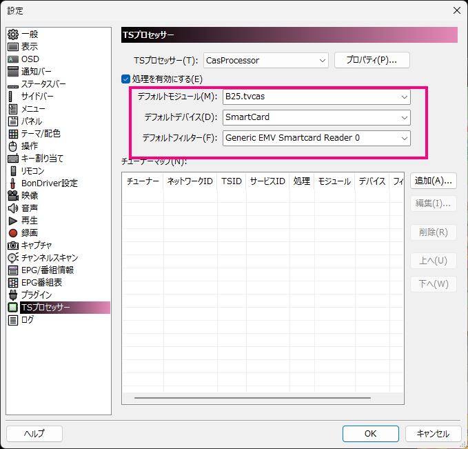Click the OSD icon in the sidebar
The height and width of the screenshot is (449, 468).
click(13, 59)
